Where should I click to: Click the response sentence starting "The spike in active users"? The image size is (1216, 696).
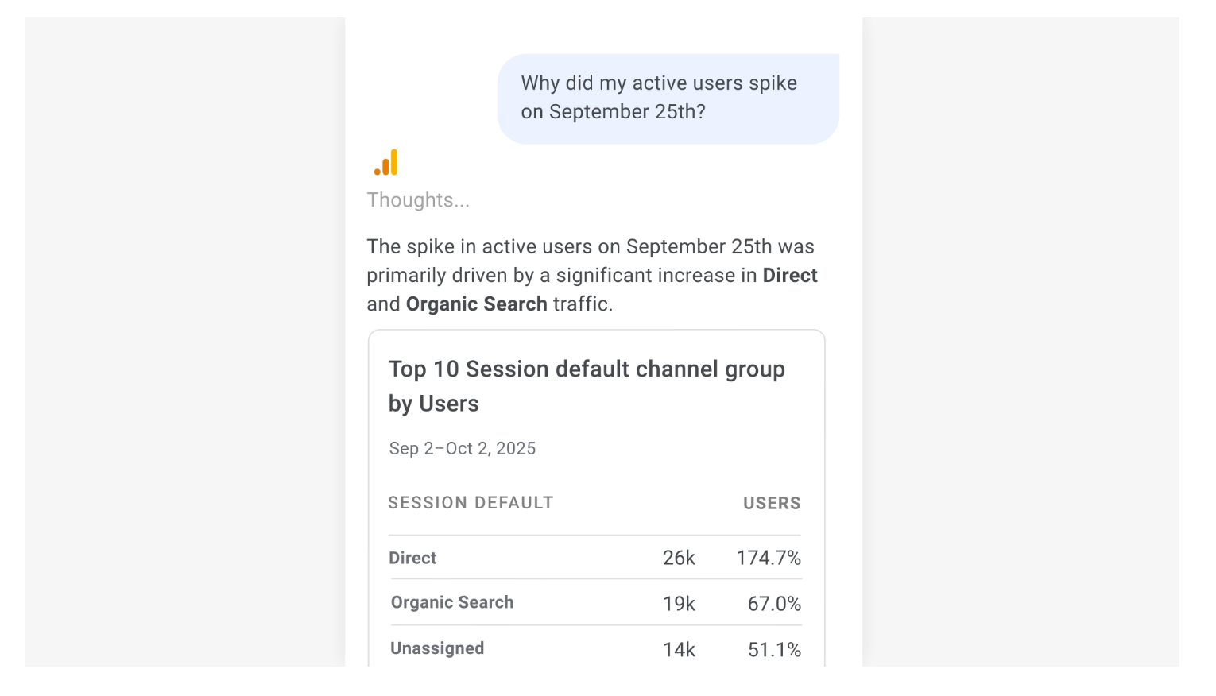[x=590, y=247]
